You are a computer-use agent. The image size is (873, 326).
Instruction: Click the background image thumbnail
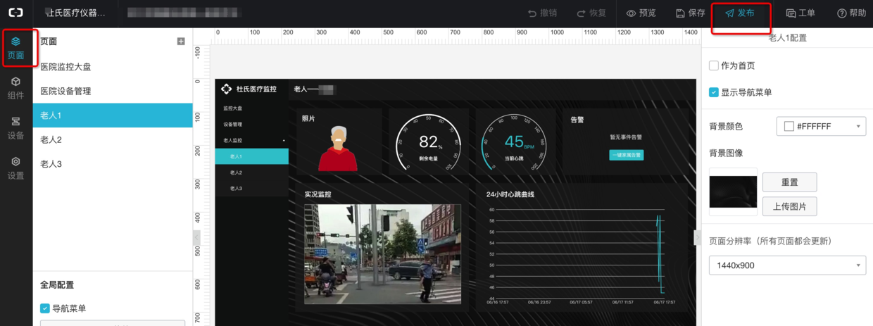point(733,192)
